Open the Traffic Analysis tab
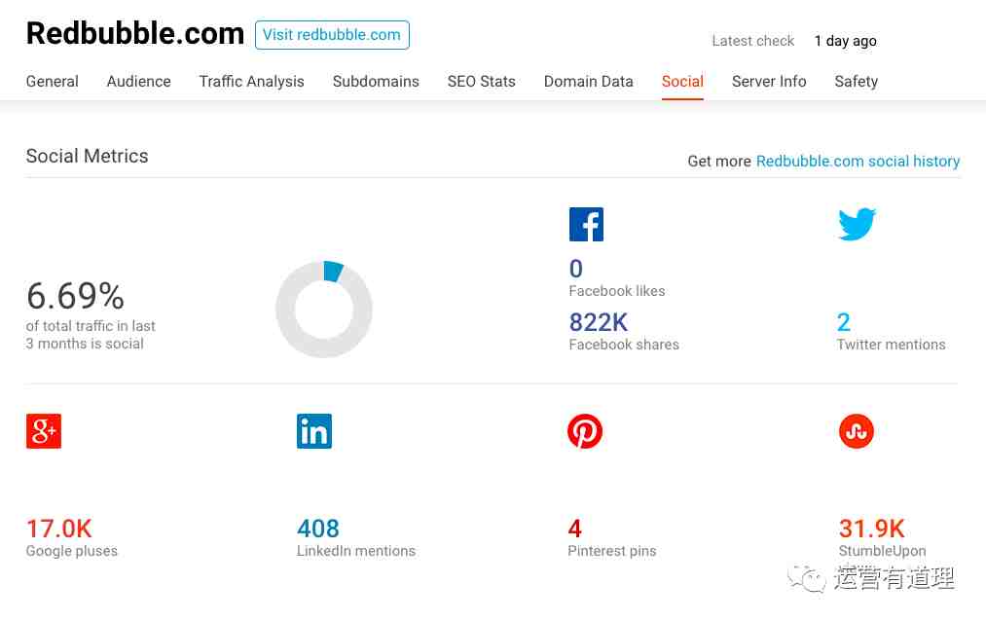The height and width of the screenshot is (621, 986). pyautogui.click(x=251, y=82)
